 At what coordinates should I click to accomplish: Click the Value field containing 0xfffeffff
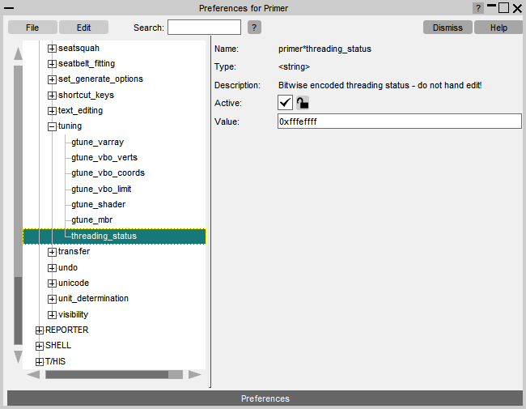(400, 121)
